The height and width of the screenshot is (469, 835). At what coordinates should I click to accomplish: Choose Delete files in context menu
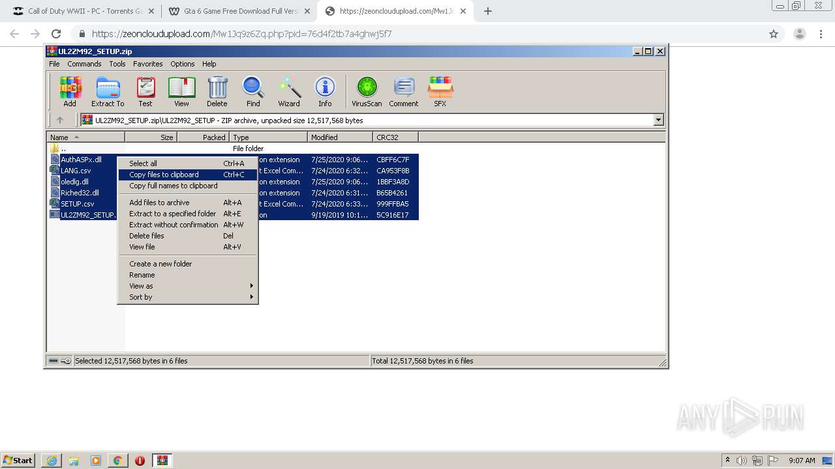188,236
